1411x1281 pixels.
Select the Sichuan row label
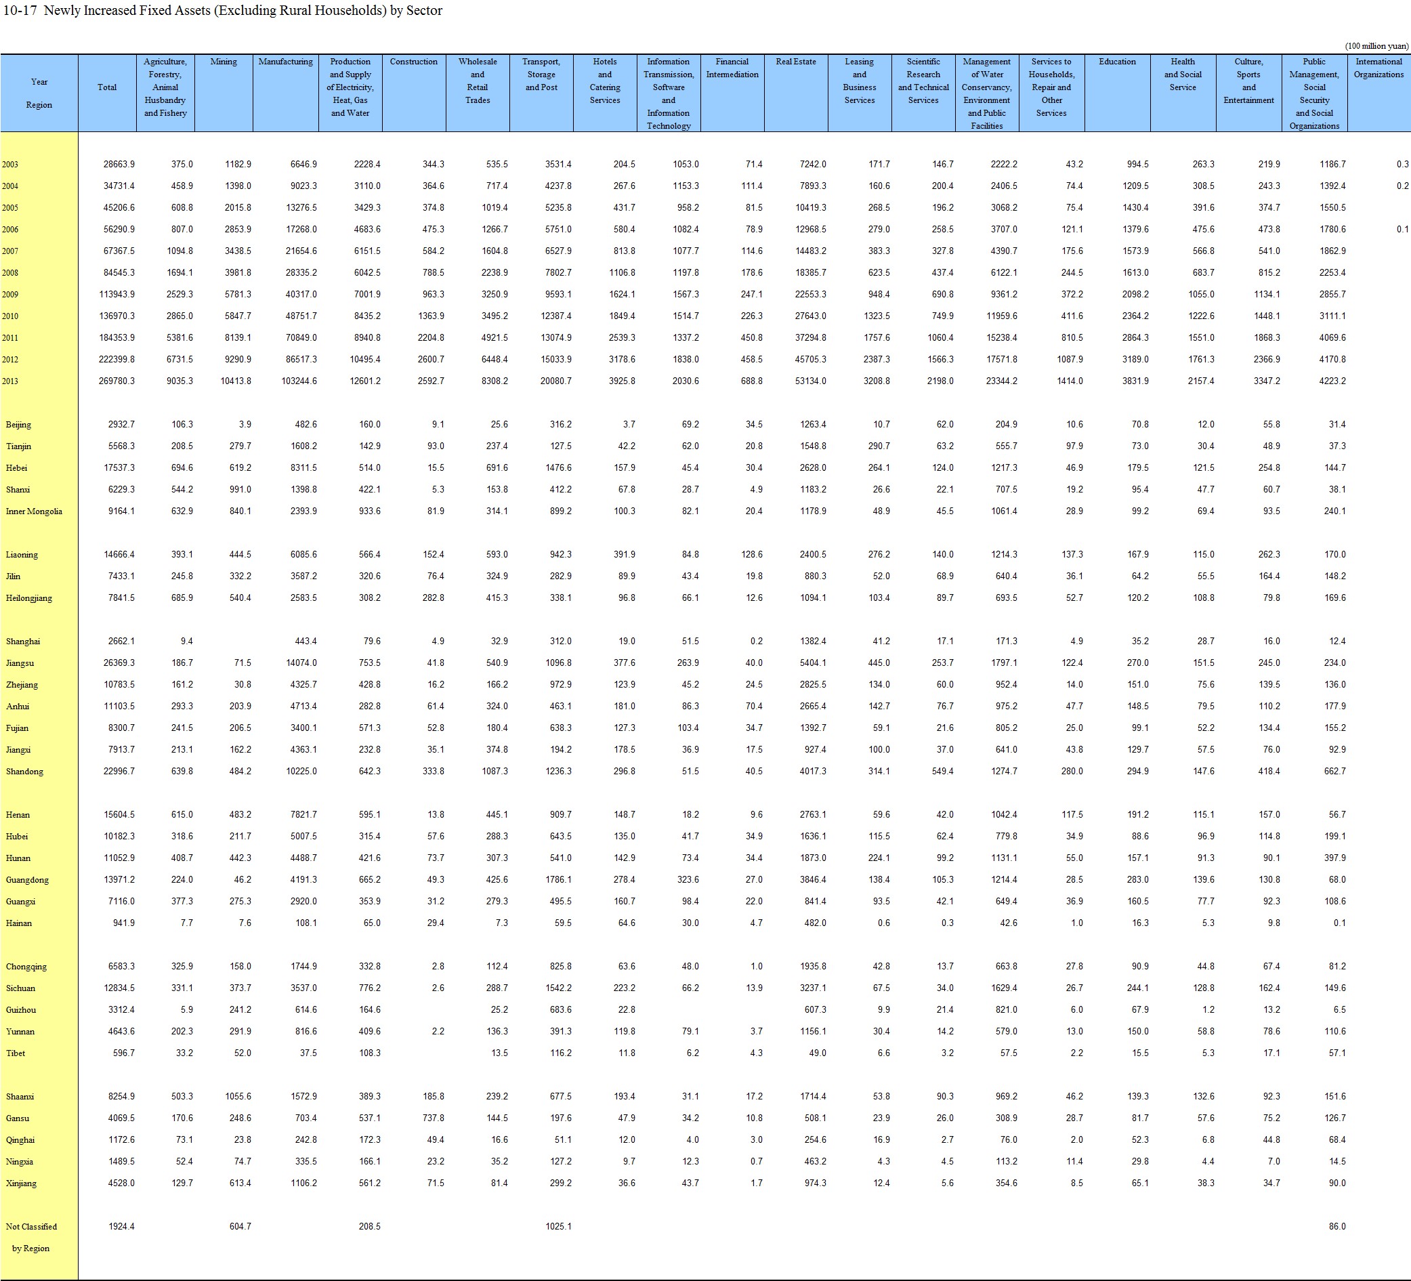pyautogui.click(x=20, y=989)
